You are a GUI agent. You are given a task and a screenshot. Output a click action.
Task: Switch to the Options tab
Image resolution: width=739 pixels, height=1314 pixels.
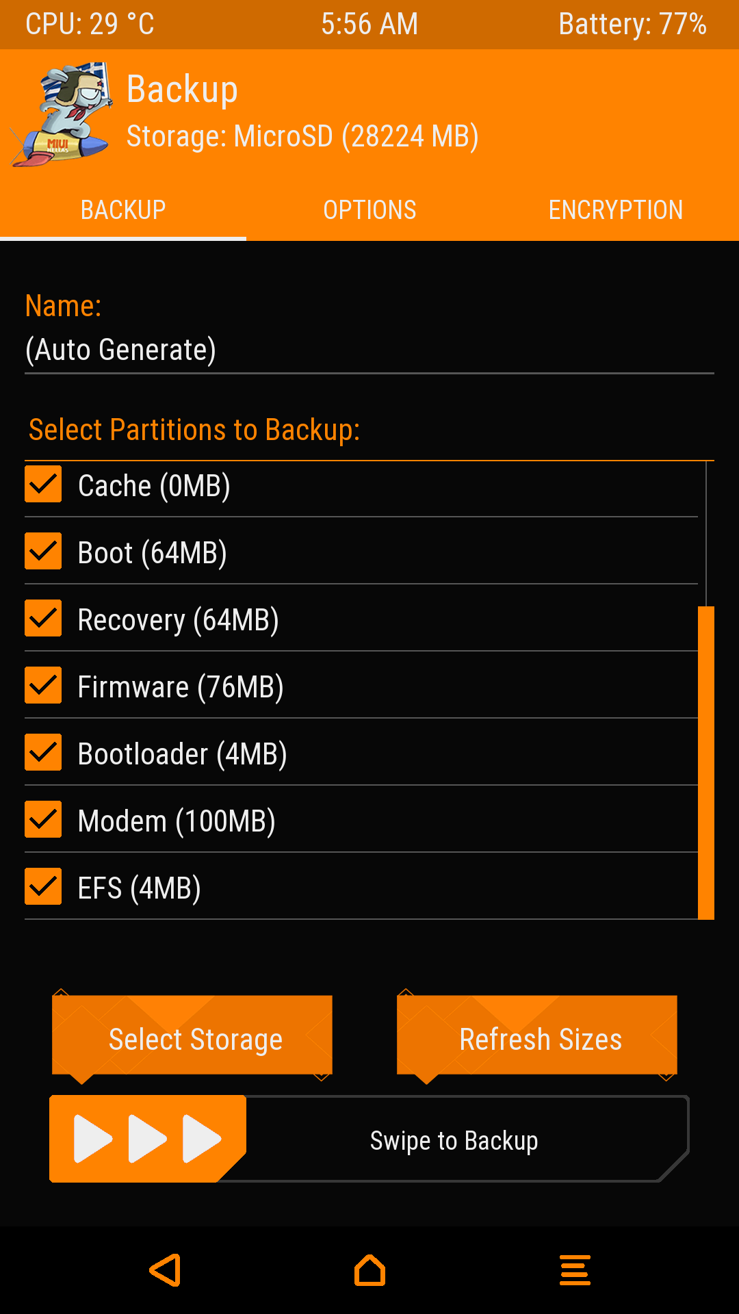point(369,210)
